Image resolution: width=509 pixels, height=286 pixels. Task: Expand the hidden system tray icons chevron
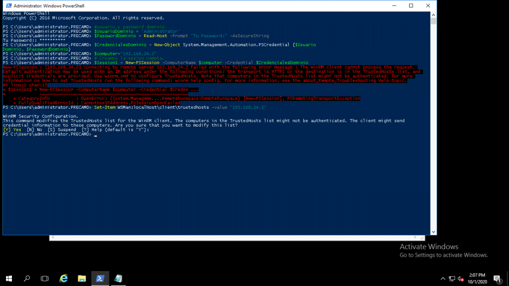click(x=443, y=279)
